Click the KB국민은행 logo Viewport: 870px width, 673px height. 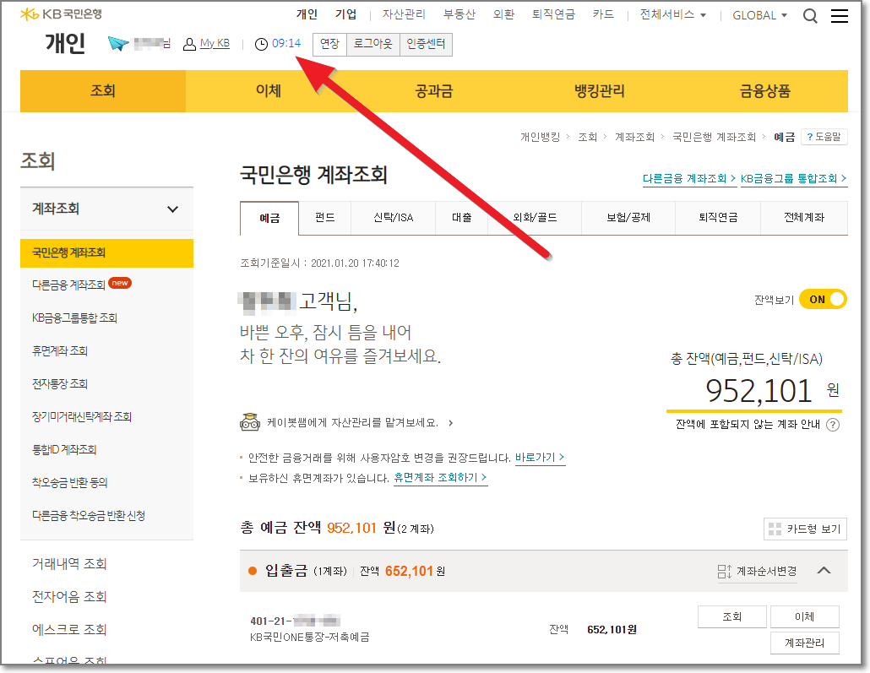61,14
